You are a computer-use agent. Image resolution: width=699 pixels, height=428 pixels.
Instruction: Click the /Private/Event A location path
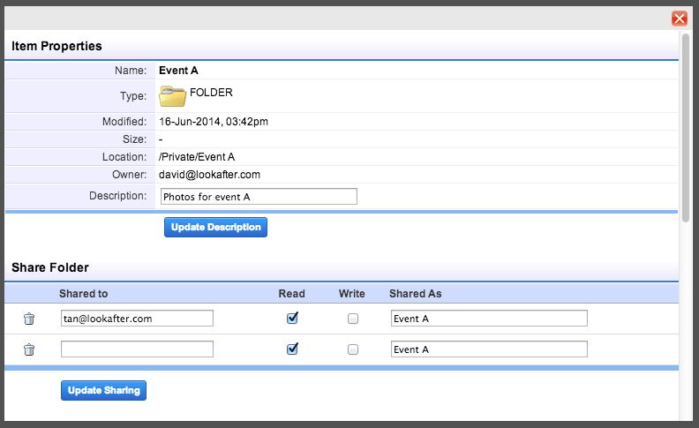[x=198, y=157]
